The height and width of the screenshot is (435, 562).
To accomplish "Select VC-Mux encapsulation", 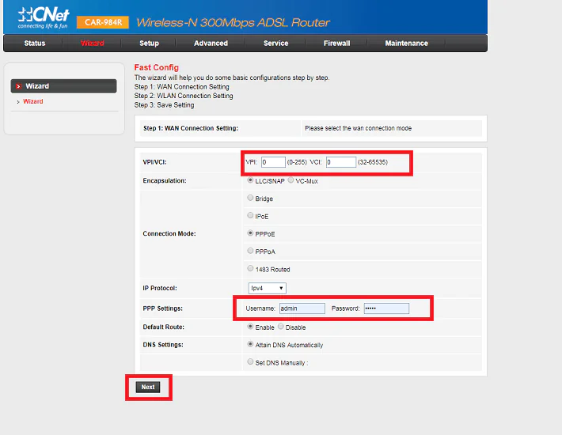I will tap(290, 180).
